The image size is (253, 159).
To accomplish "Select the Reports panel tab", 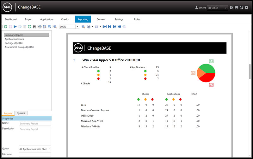I will click(x=8, y=113).
